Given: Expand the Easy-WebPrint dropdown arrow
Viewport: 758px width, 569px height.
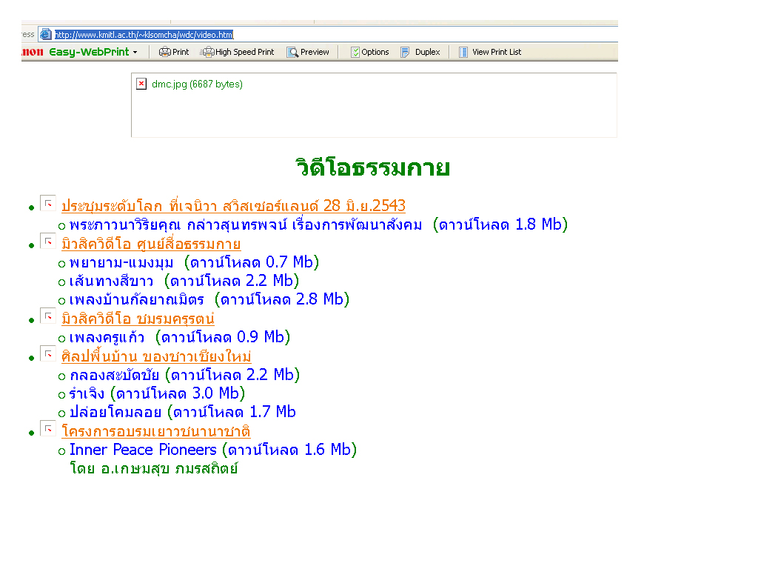Looking at the screenshot, I should coord(135,52).
